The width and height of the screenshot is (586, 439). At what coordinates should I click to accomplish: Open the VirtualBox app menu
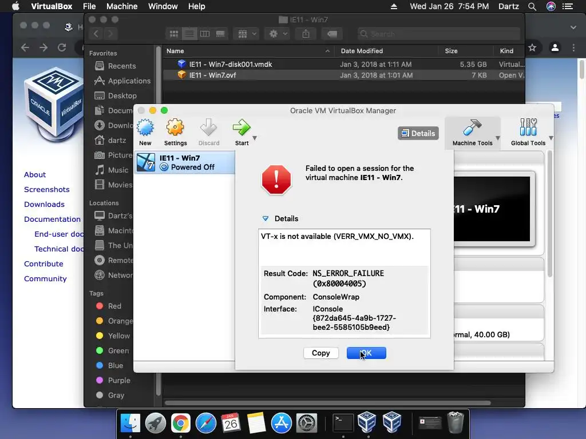[52, 6]
